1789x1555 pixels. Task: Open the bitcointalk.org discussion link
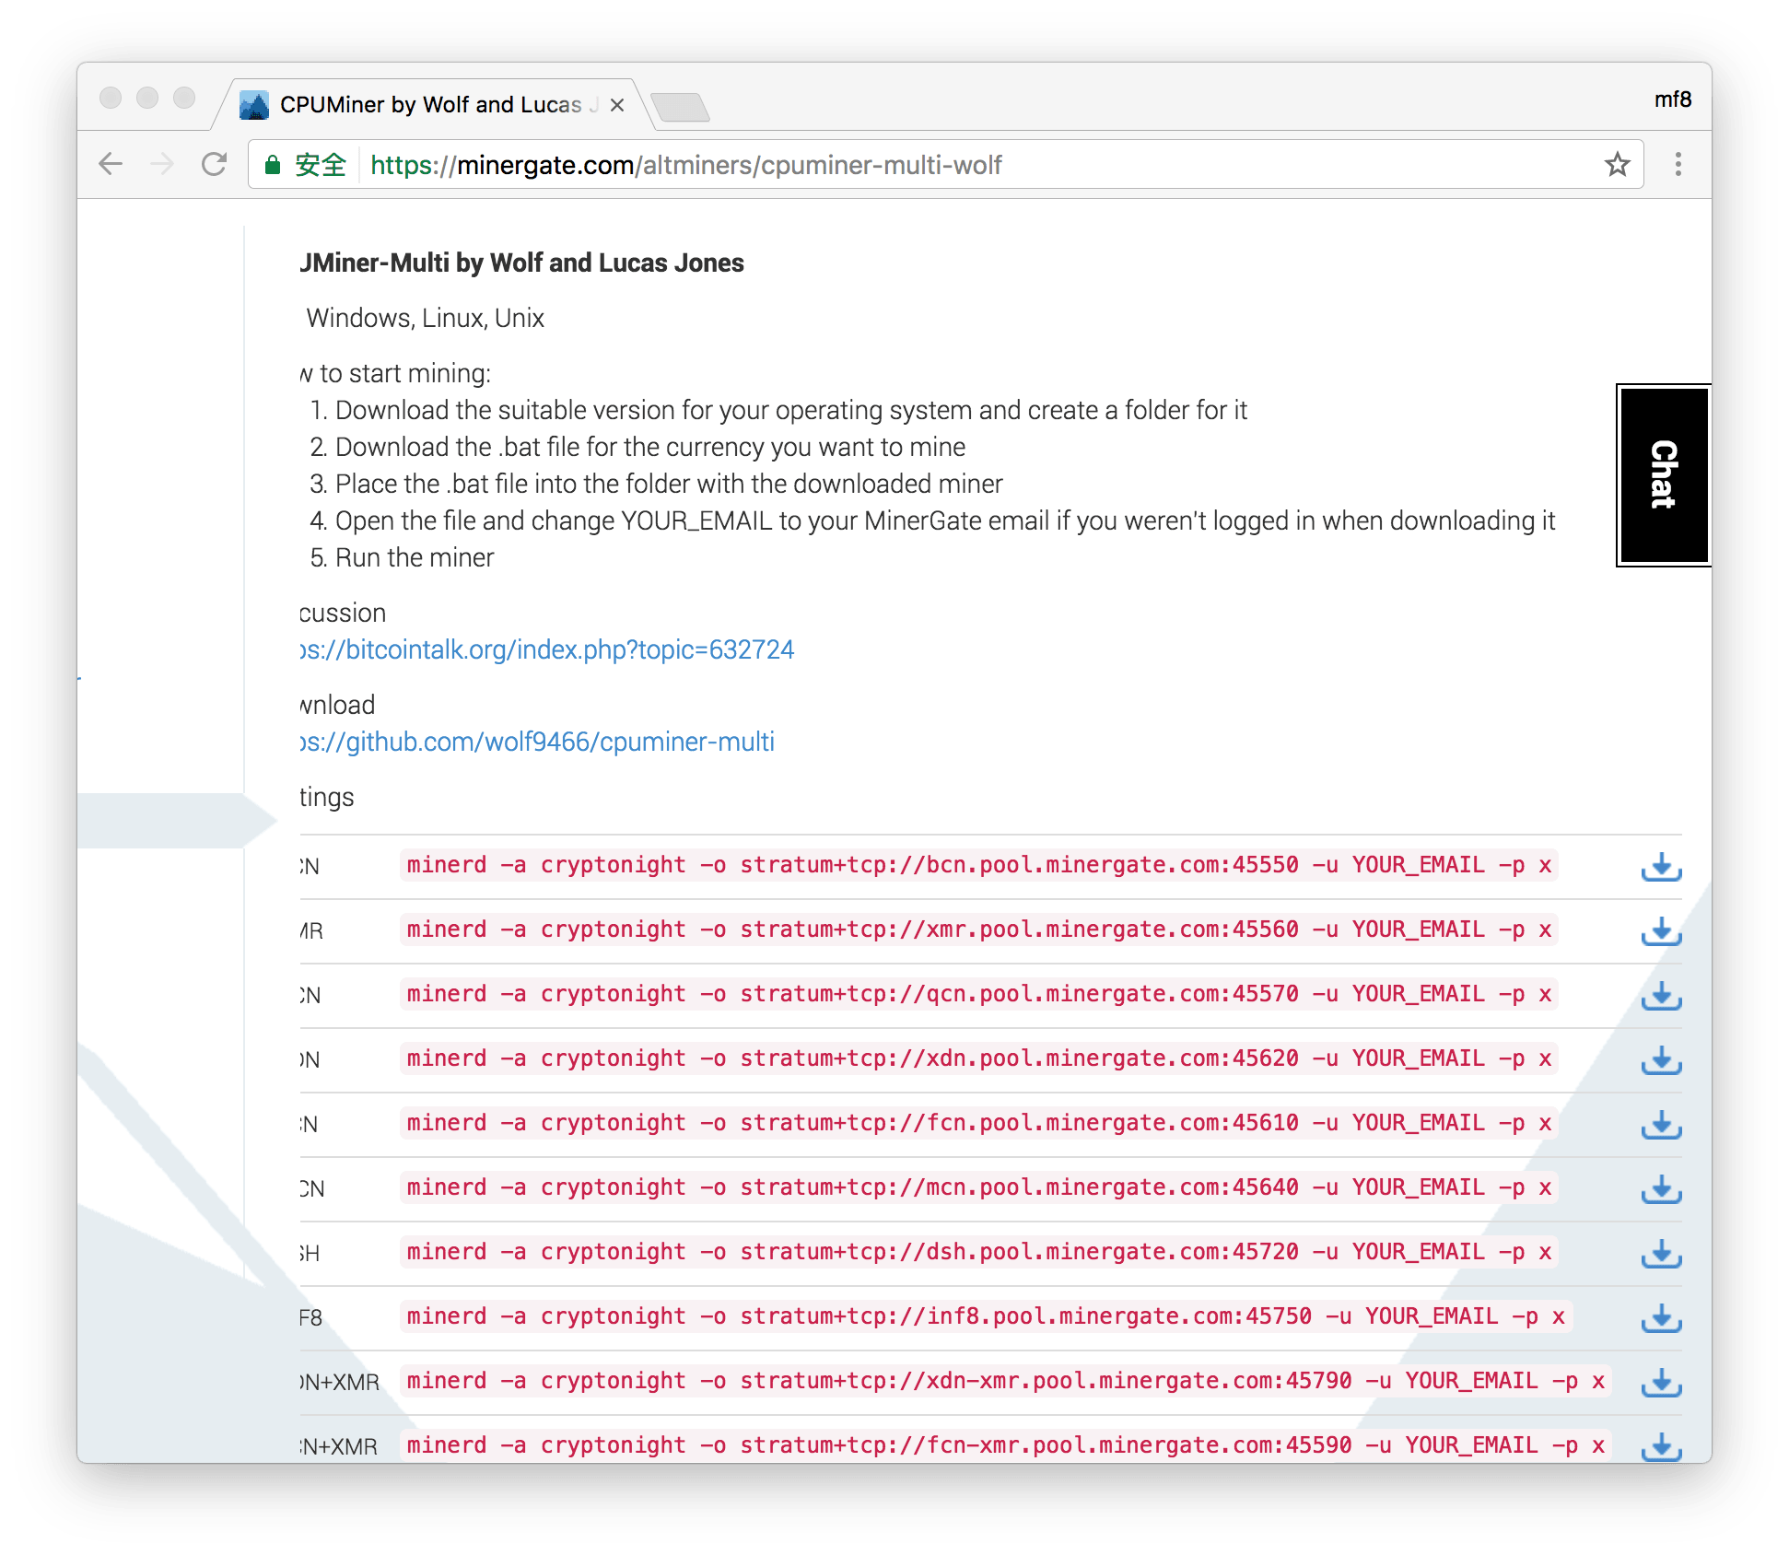[x=547, y=649]
